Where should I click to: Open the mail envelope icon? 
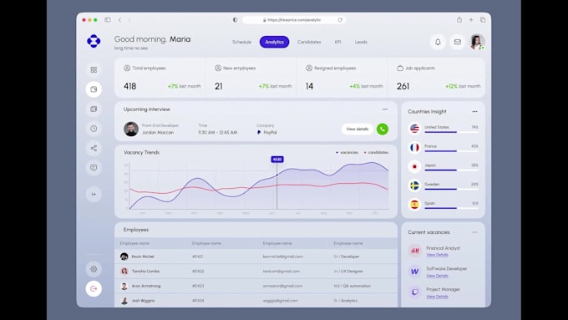pos(458,42)
